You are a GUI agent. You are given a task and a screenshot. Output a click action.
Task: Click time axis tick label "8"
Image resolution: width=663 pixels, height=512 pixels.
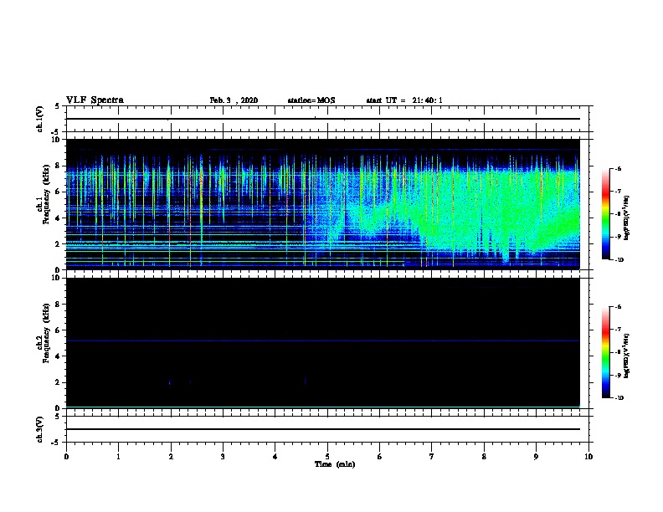484,457
